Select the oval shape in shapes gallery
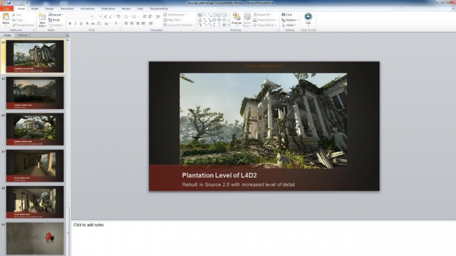The height and width of the screenshot is (256, 456). (219, 15)
